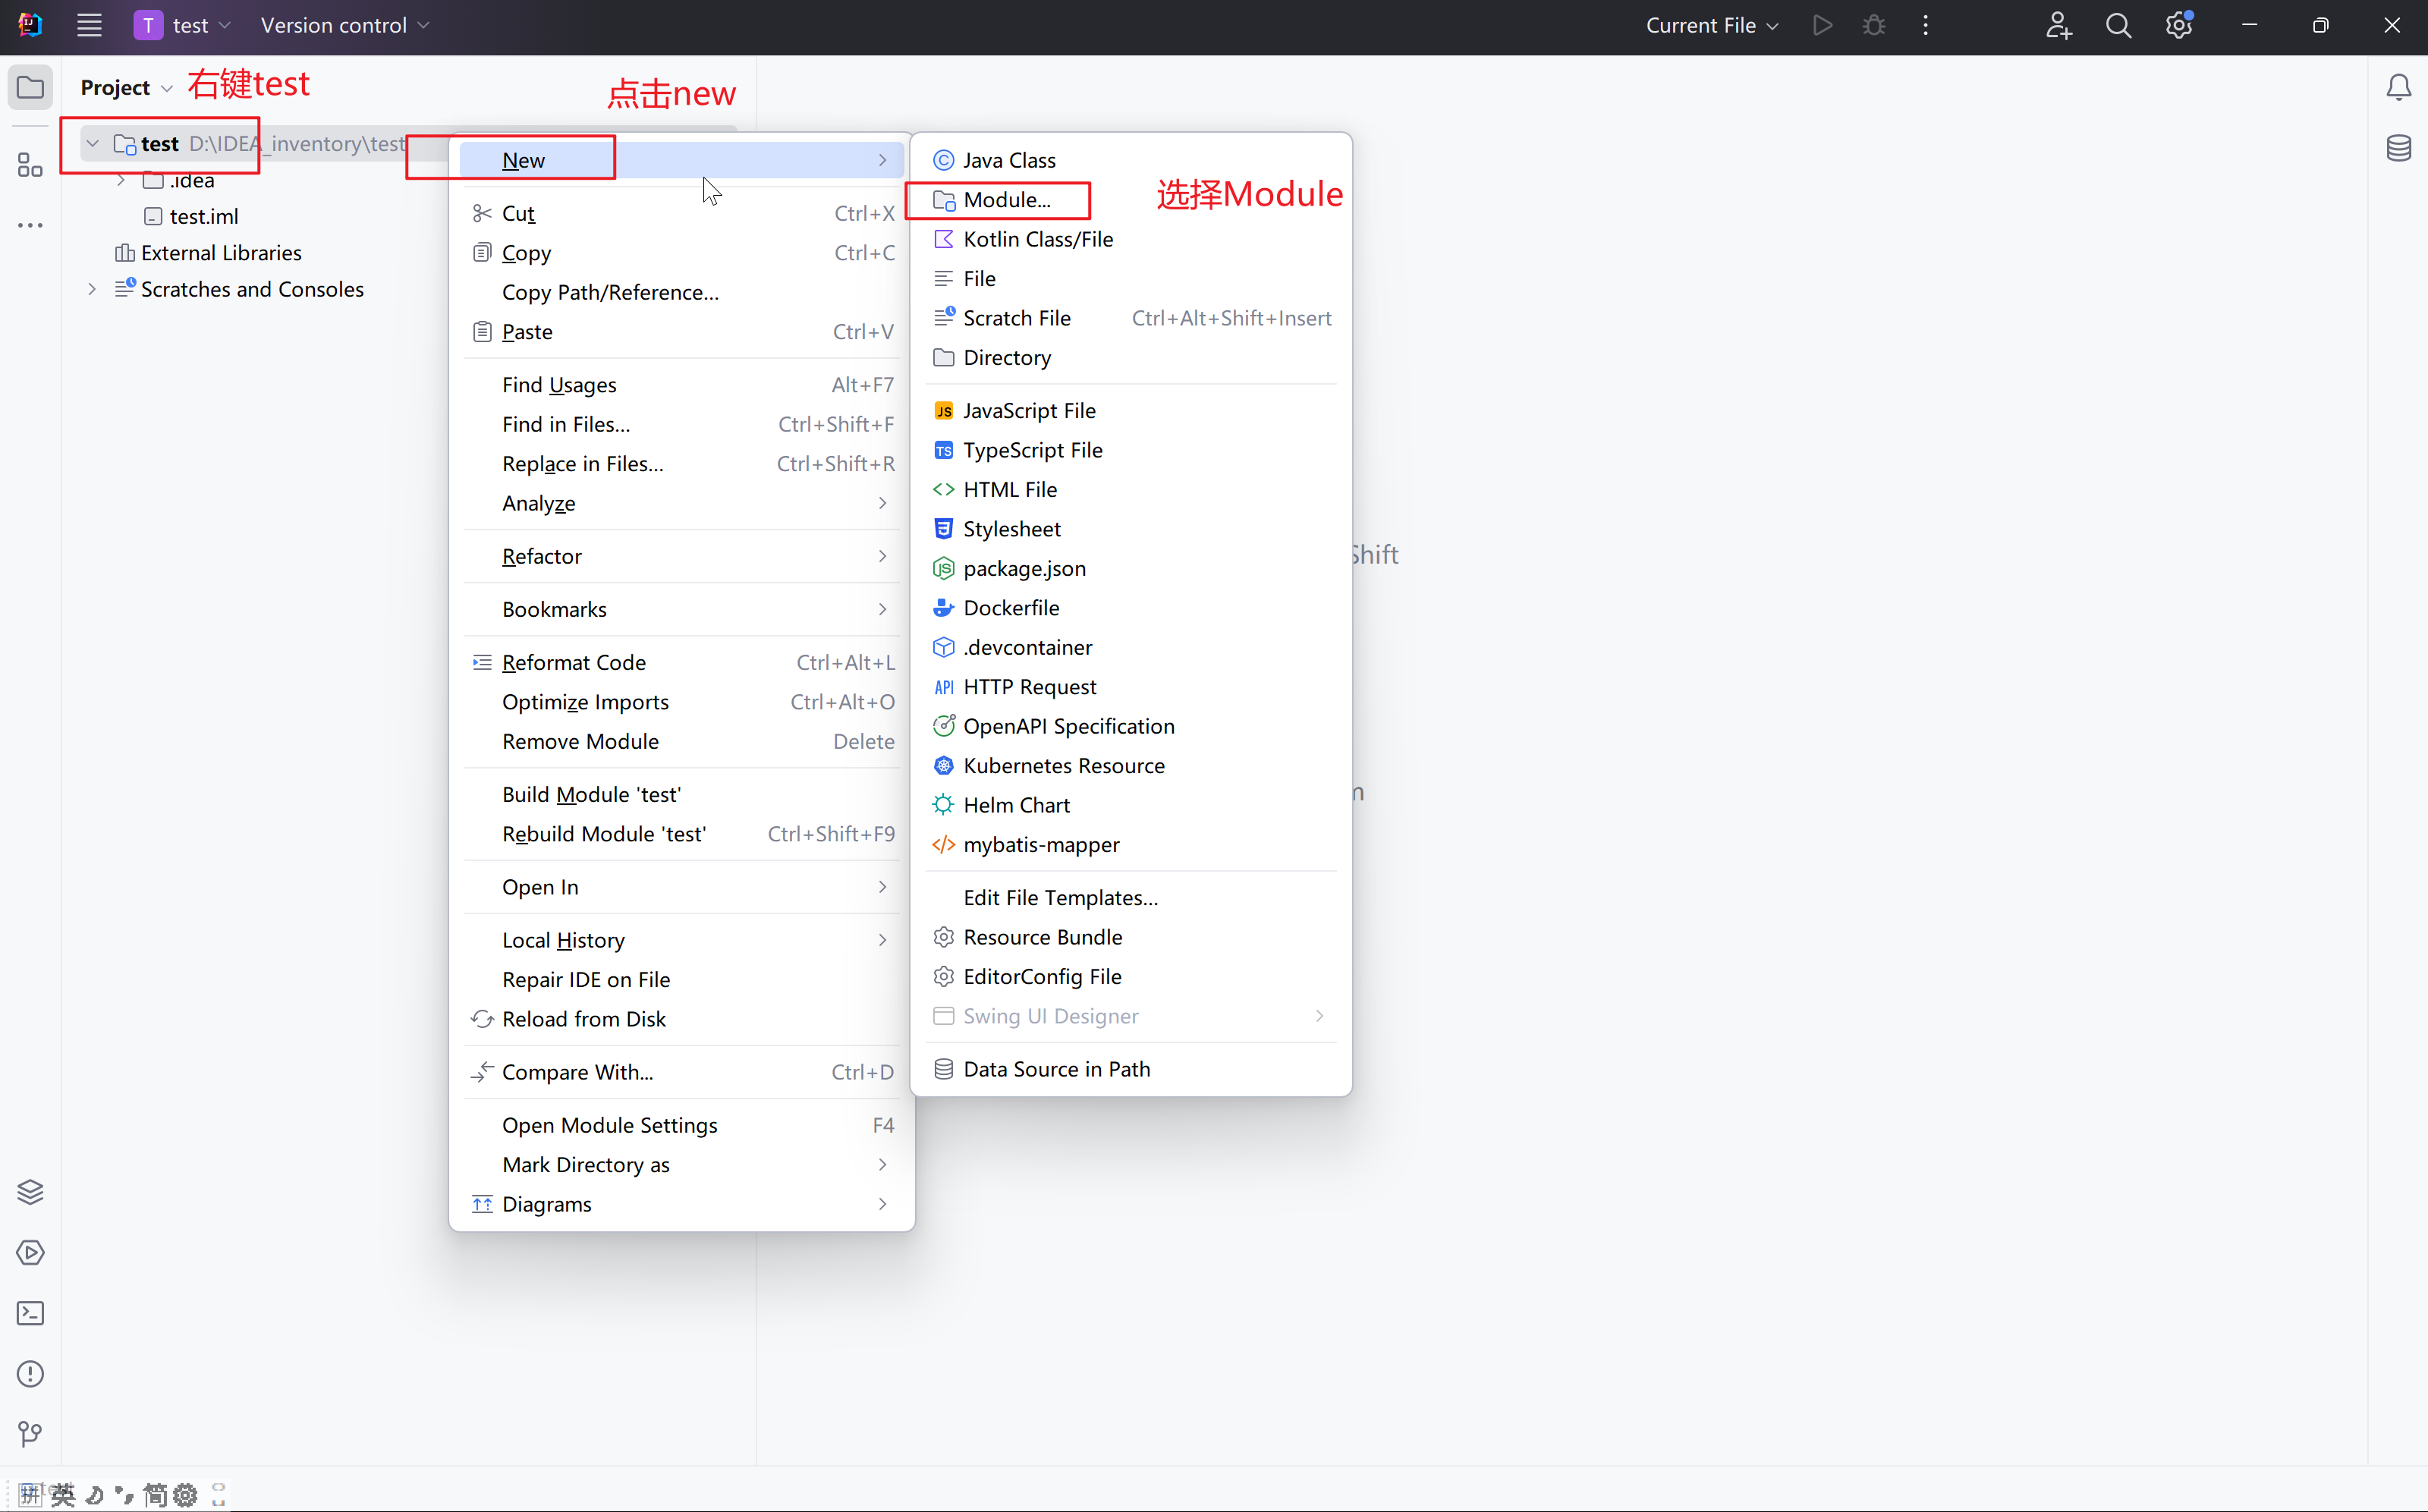Open the Git tool window icon
The height and width of the screenshot is (1512, 2428).
click(x=30, y=1434)
